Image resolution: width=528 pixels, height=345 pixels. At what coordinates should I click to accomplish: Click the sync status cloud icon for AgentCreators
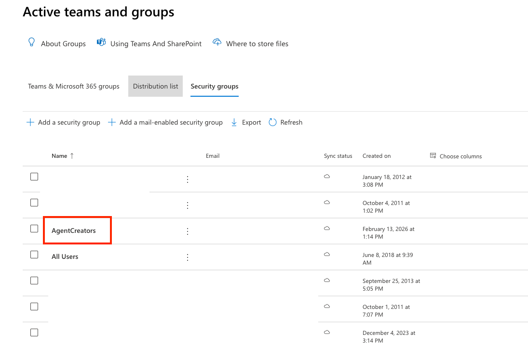[x=327, y=229]
